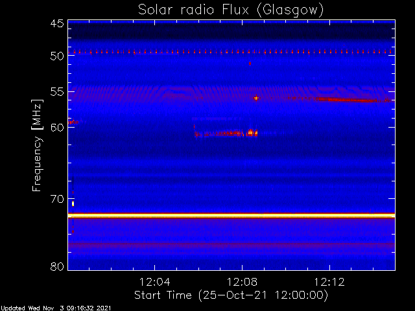The height and width of the screenshot is (311, 415).
Task: Select the 70 frequency tick label
Action: (57, 199)
